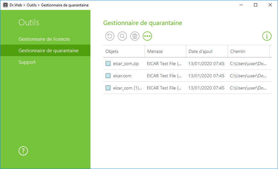
Task: Maximize the Dr.Web window
Action: click(256, 5)
